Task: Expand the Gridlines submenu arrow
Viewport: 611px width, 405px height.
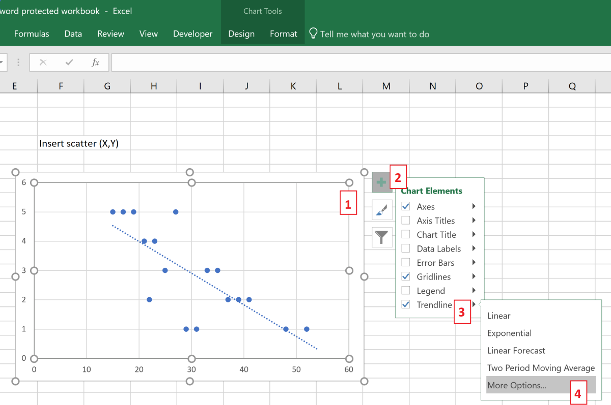Action: click(474, 276)
